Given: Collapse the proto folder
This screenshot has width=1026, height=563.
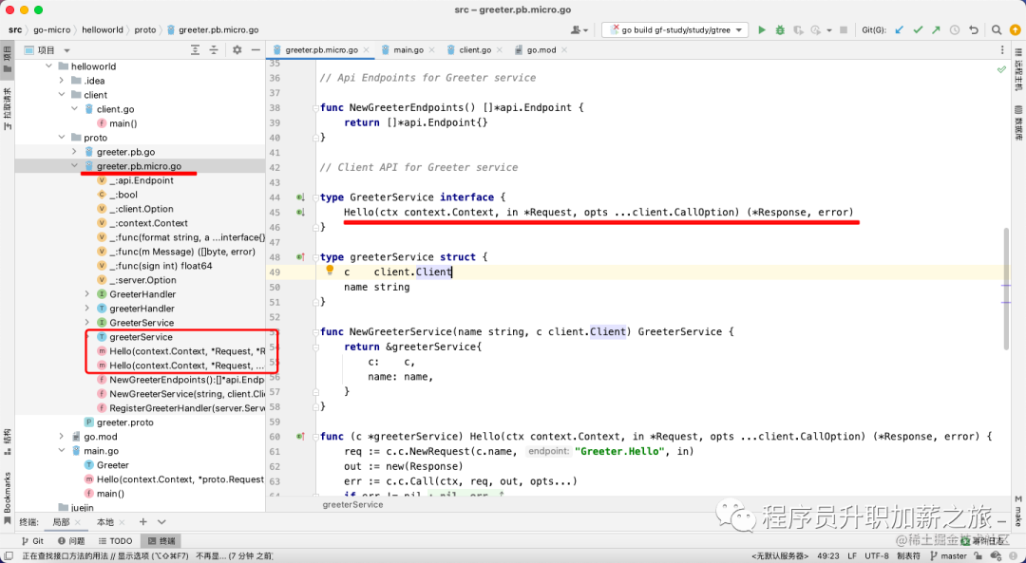Looking at the screenshot, I should point(62,138).
